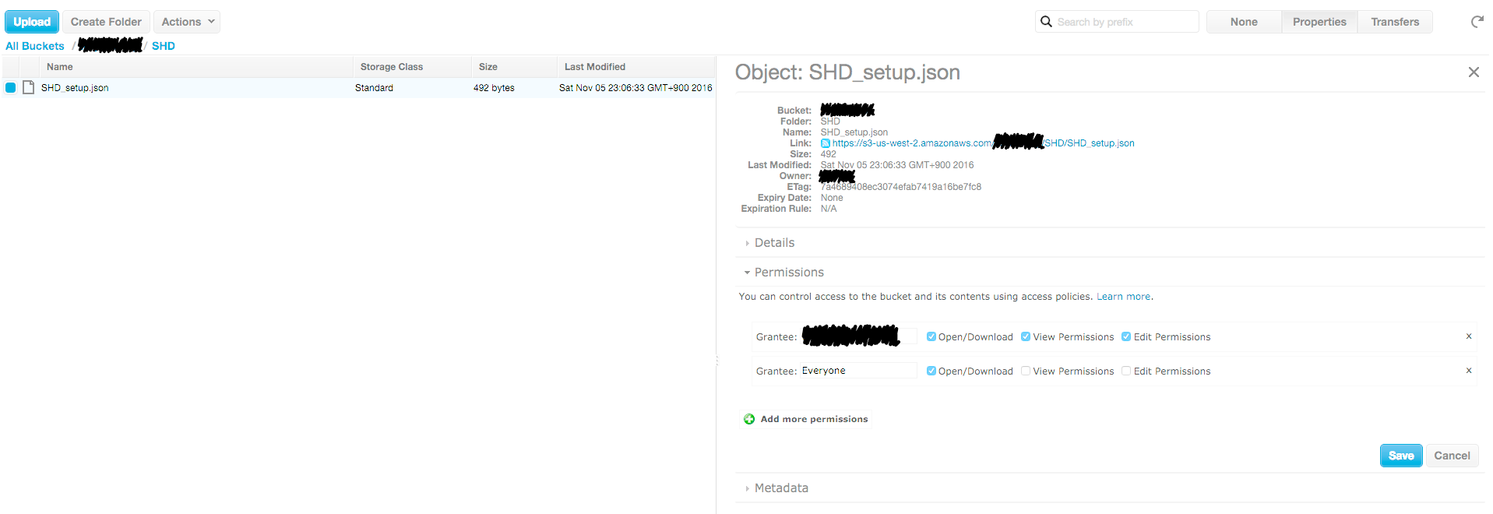Toggle the SHD_setup.json row selection checkbox
Viewport: 1493px width, 514px height.
tap(10, 87)
